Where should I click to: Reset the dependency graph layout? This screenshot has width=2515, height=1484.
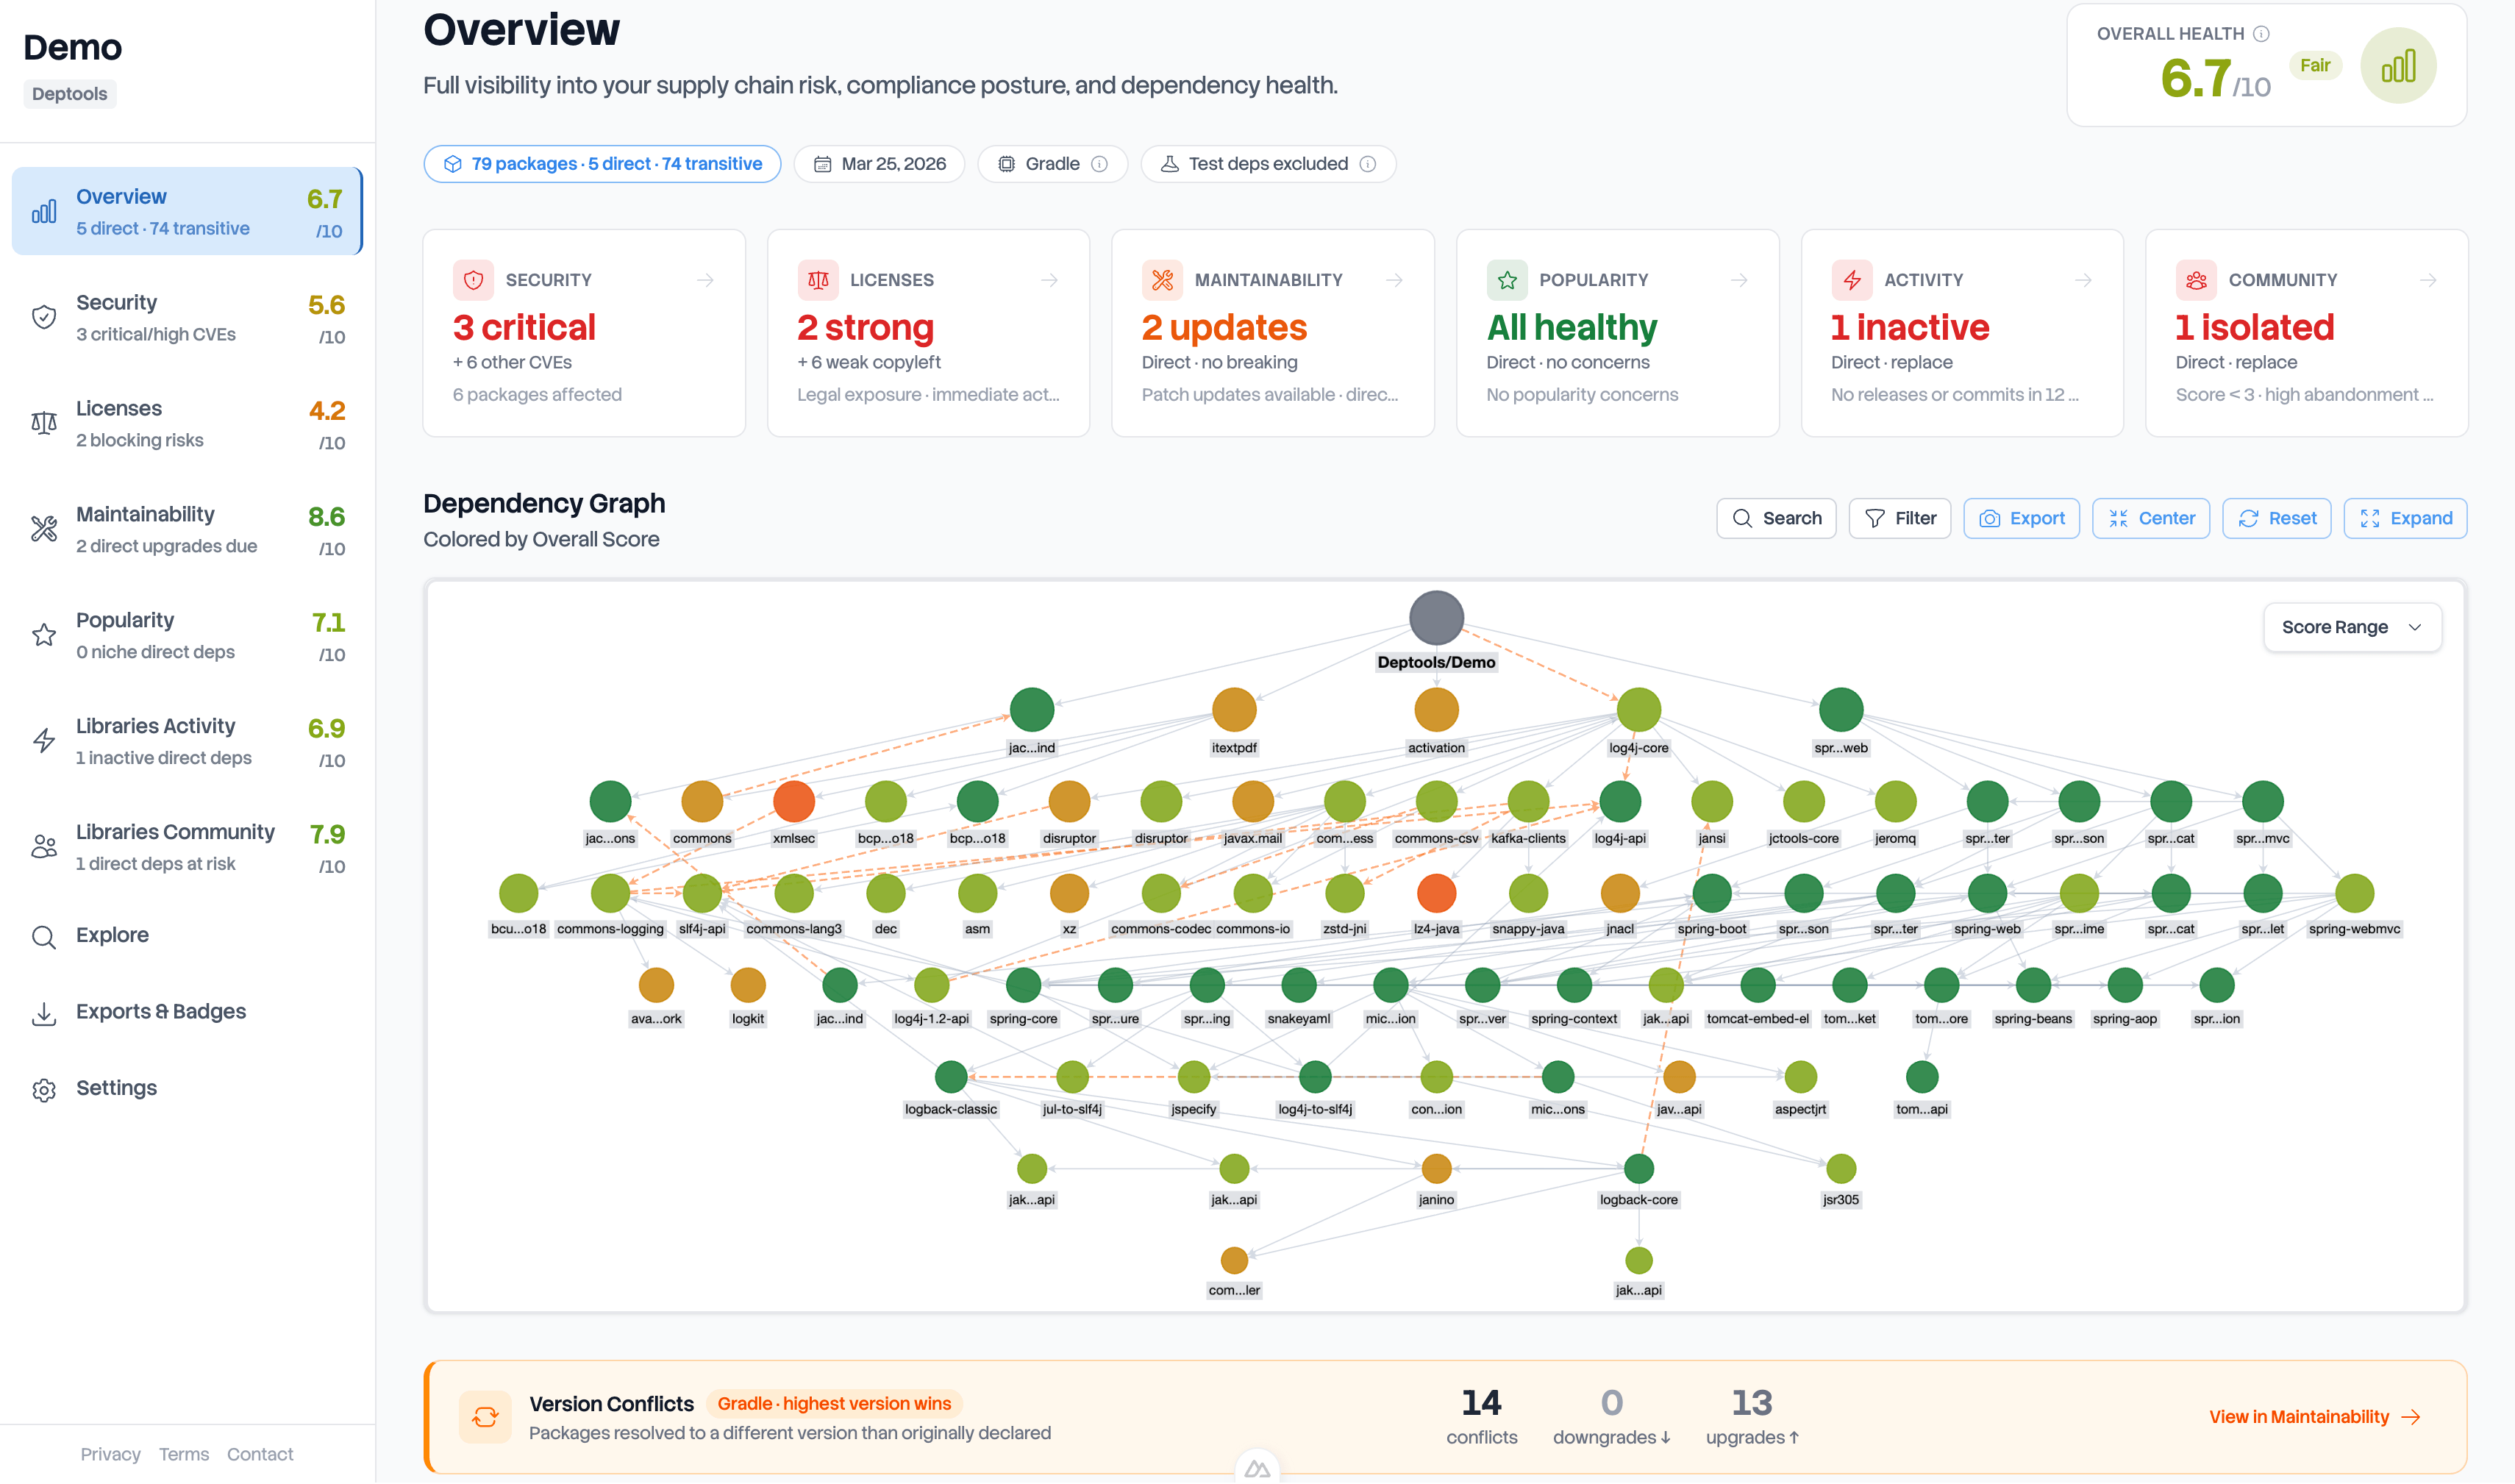coord(2277,518)
